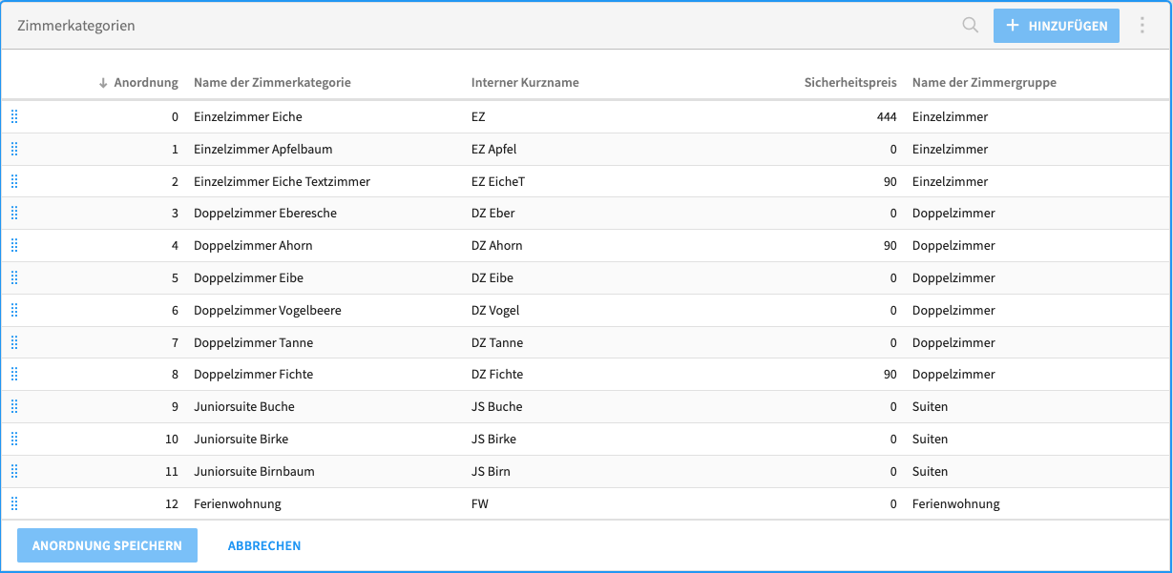The height and width of the screenshot is (573, 1173).
Task: Click the Zimmerkategorien panel title
Action: (76, 26)
